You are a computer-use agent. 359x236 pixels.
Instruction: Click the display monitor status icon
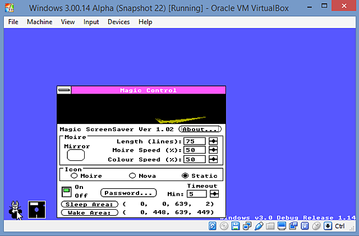[282, 226]
